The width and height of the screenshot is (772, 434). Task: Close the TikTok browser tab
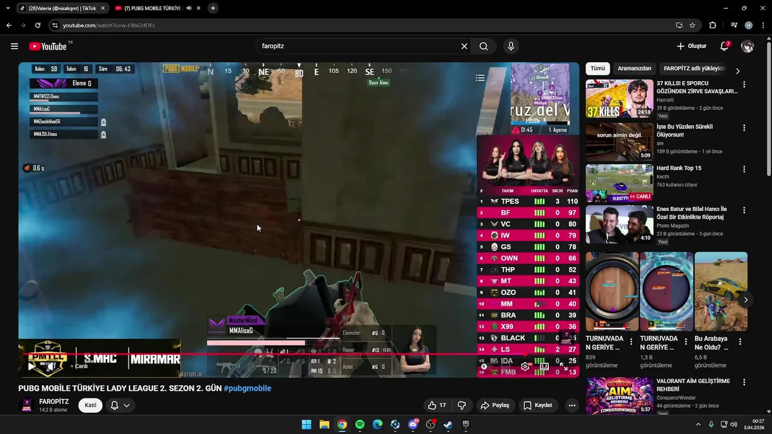tap(103, 8)
